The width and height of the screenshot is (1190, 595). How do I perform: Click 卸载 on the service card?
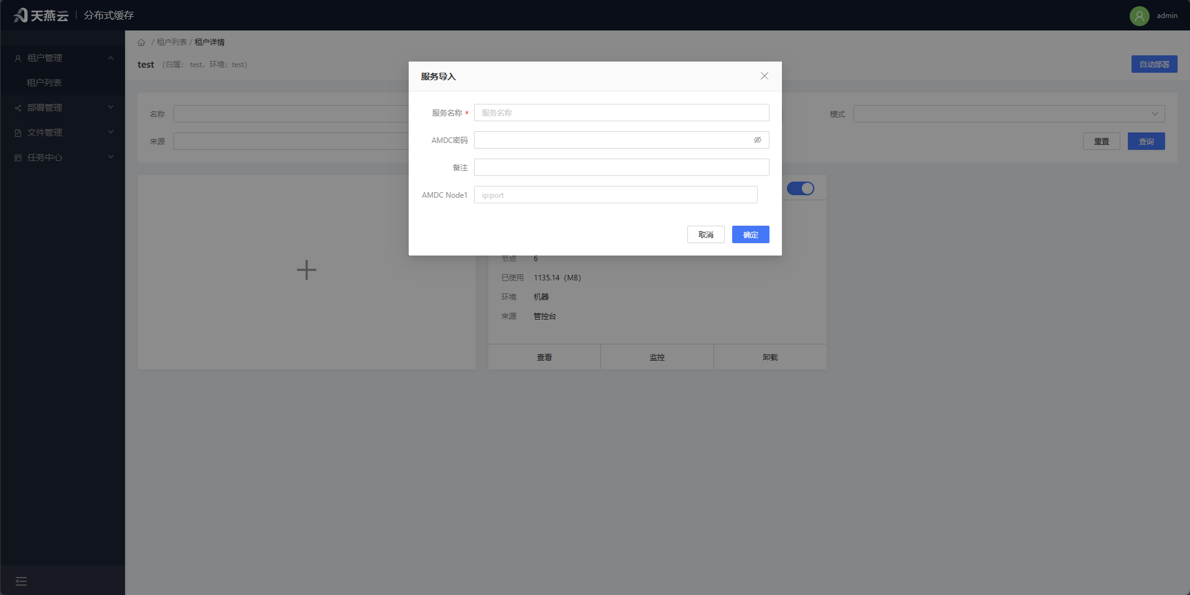770,357
